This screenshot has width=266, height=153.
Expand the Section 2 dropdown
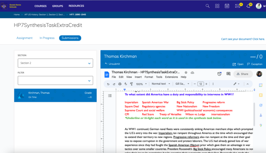click(x=55, y=63)
